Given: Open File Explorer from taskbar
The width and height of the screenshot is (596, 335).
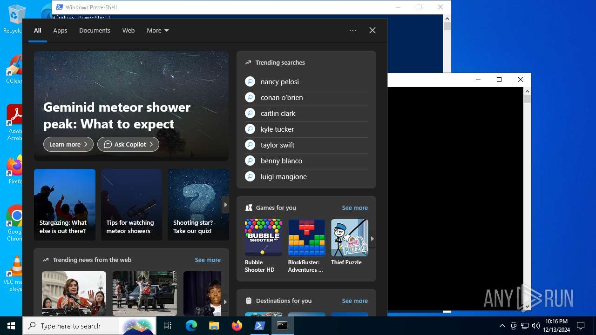Looking at the screenshot, I should coord(214,326).
